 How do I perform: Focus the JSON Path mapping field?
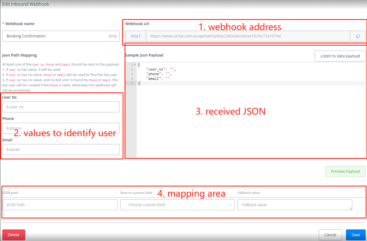60,205
